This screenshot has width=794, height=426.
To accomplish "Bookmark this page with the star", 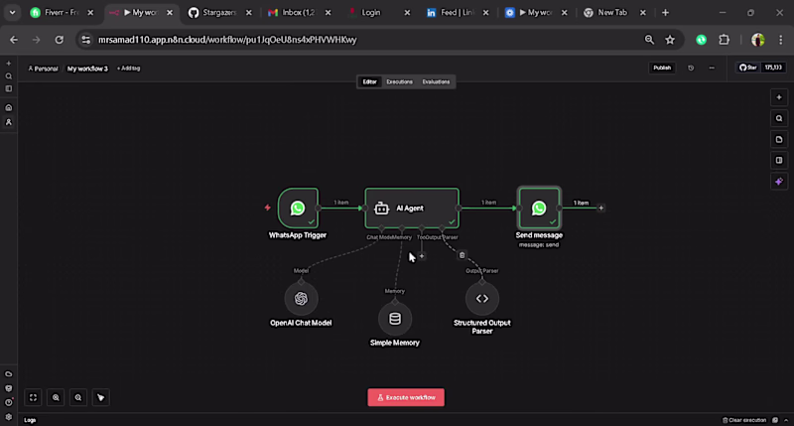I will (x=670, y=40).
